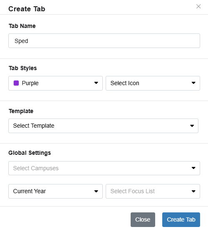Open the Select Icon dropdown
The image size is (208, 232).
click(153, 83)
